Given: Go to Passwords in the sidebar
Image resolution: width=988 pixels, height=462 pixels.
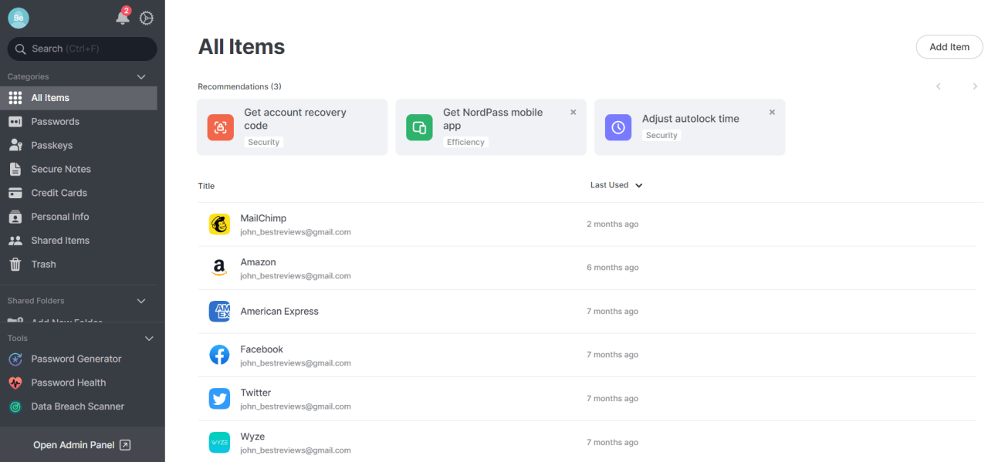Looking at the screenshot, I should coord(55,121).
